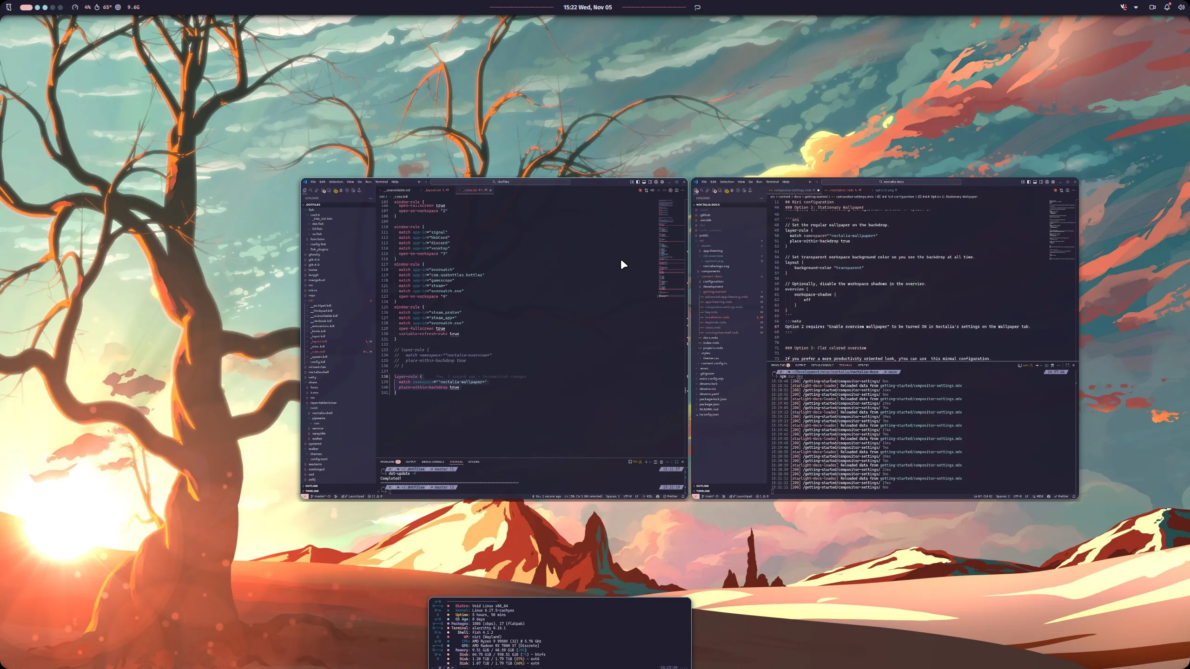This screenshot has width=1190, height=669.
Task: Expand the zellij folder in dotfiles tree
Action: point(311,479)
